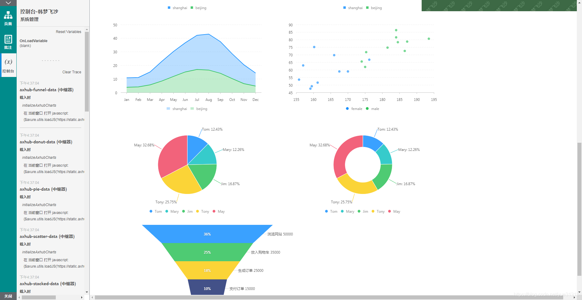Viewport: 582px width, 300px height.
Task: Toggle shanghai legend below area chart
Action: (x=177, y=109)
